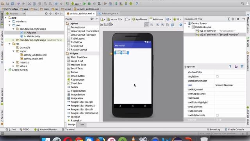Viewport: 250px width, 141px height.
Task: Open the Gradle Console panel
Action: coord(234,130)
